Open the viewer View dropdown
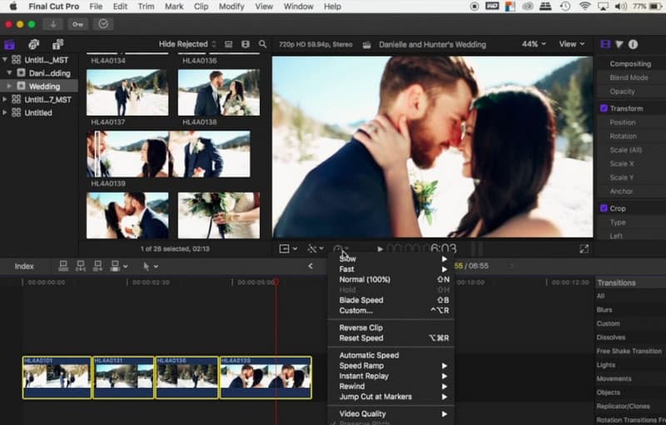 click(572, 44)
